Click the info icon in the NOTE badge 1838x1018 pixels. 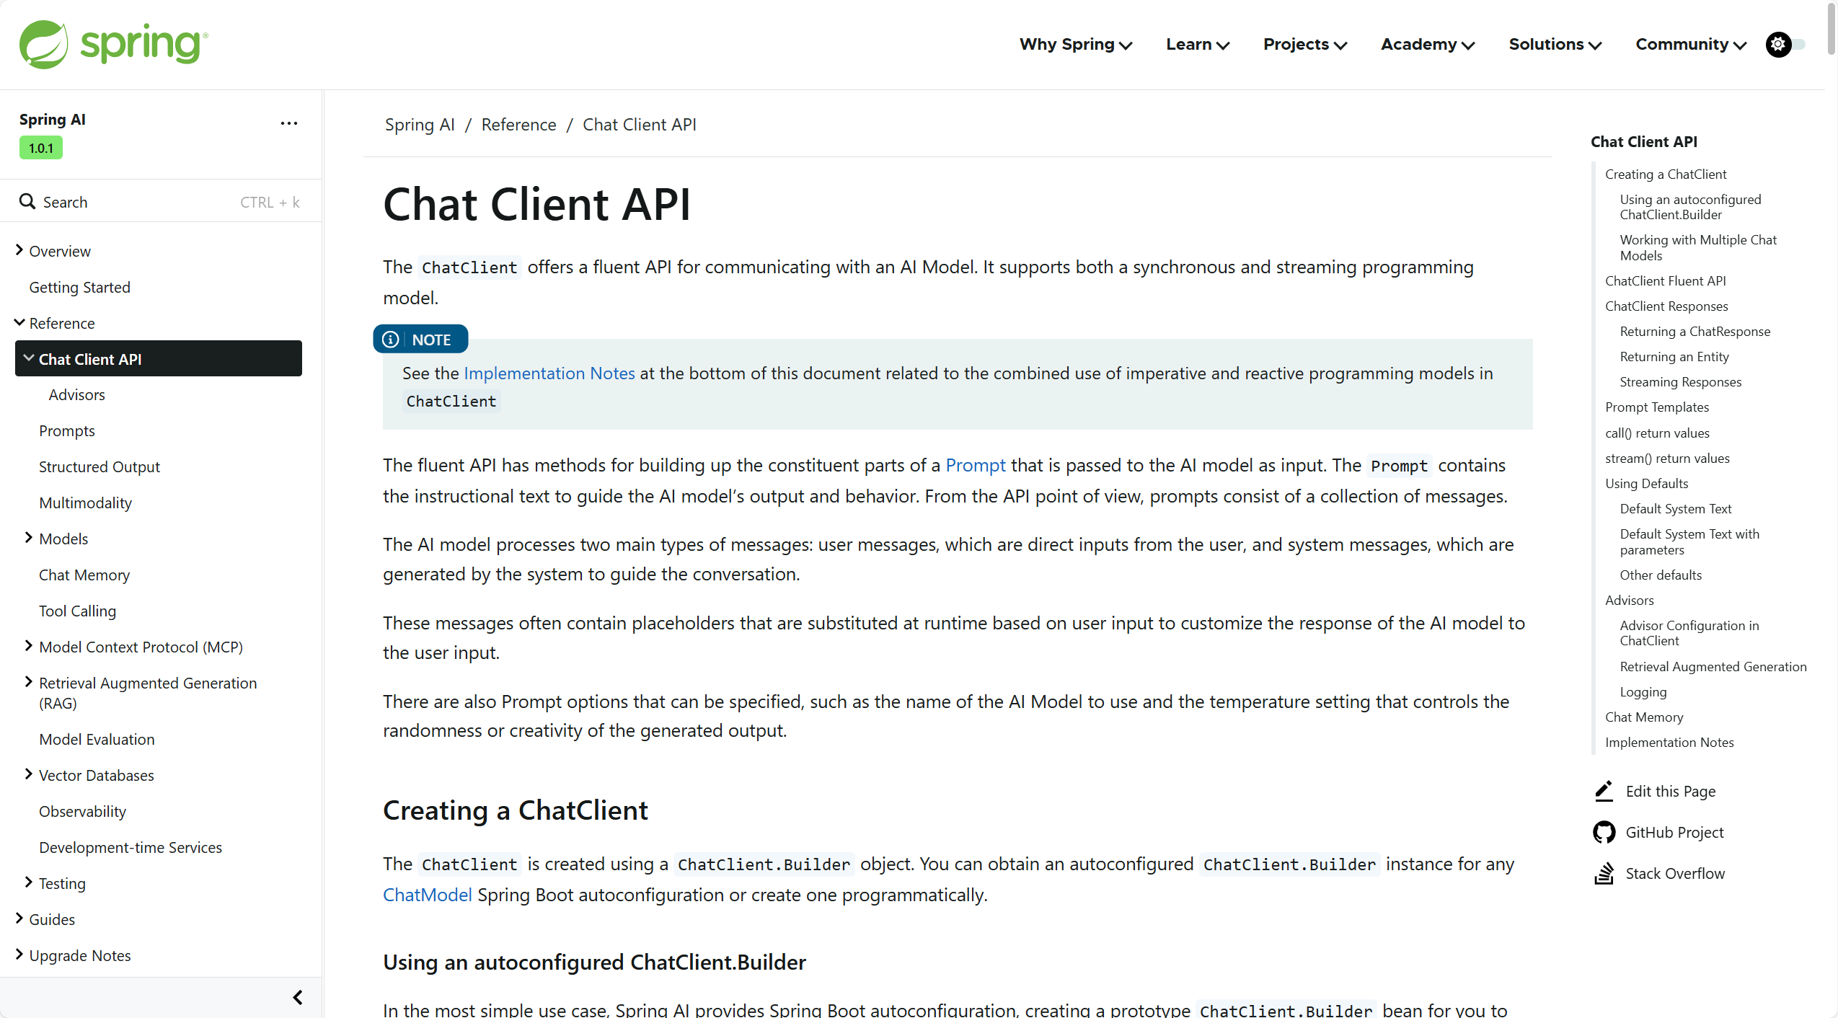point(390,340)
